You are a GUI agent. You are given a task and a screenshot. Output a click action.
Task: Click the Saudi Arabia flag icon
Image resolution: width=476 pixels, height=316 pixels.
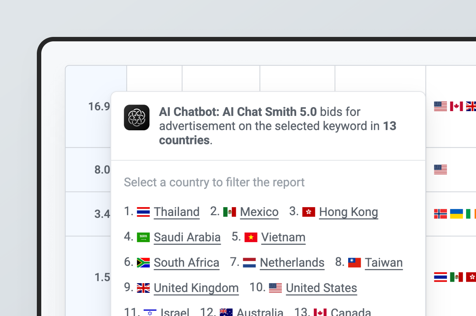(143, 237)
